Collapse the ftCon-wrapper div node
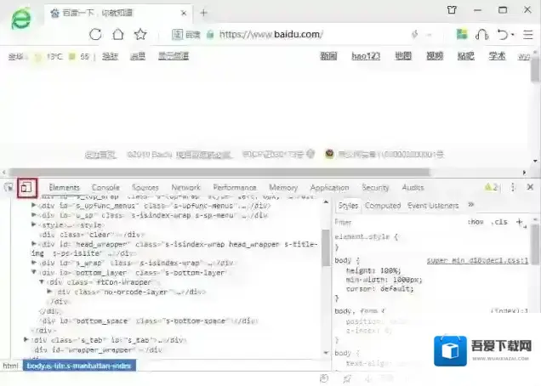 click(x=42, y=281)
